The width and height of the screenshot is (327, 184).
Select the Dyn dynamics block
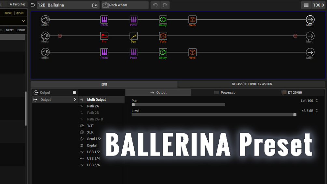pyautogui.click(x=133, y=36)
